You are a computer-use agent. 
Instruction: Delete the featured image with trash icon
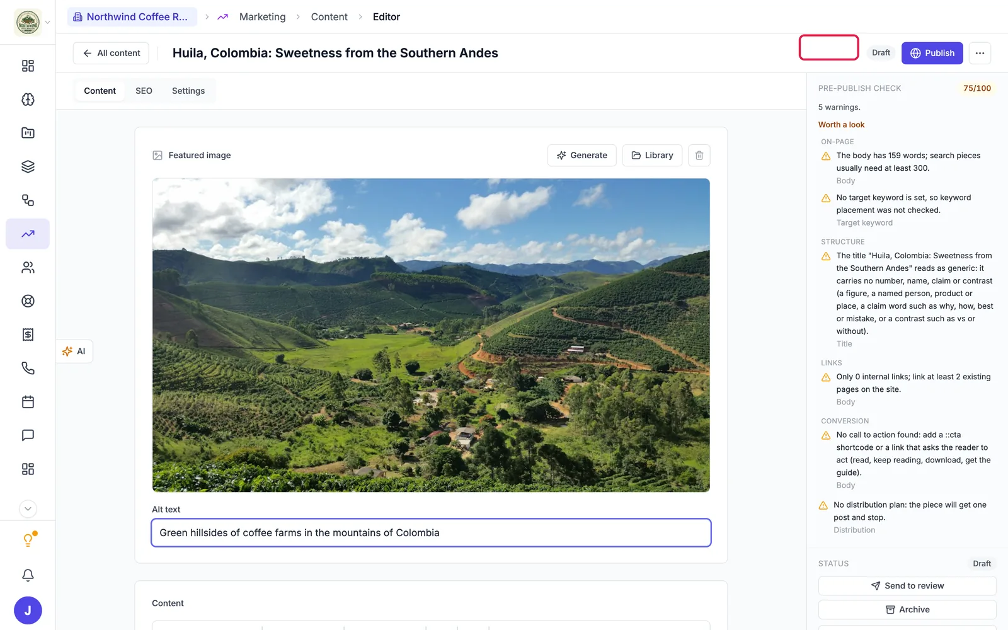pos(699,155)
